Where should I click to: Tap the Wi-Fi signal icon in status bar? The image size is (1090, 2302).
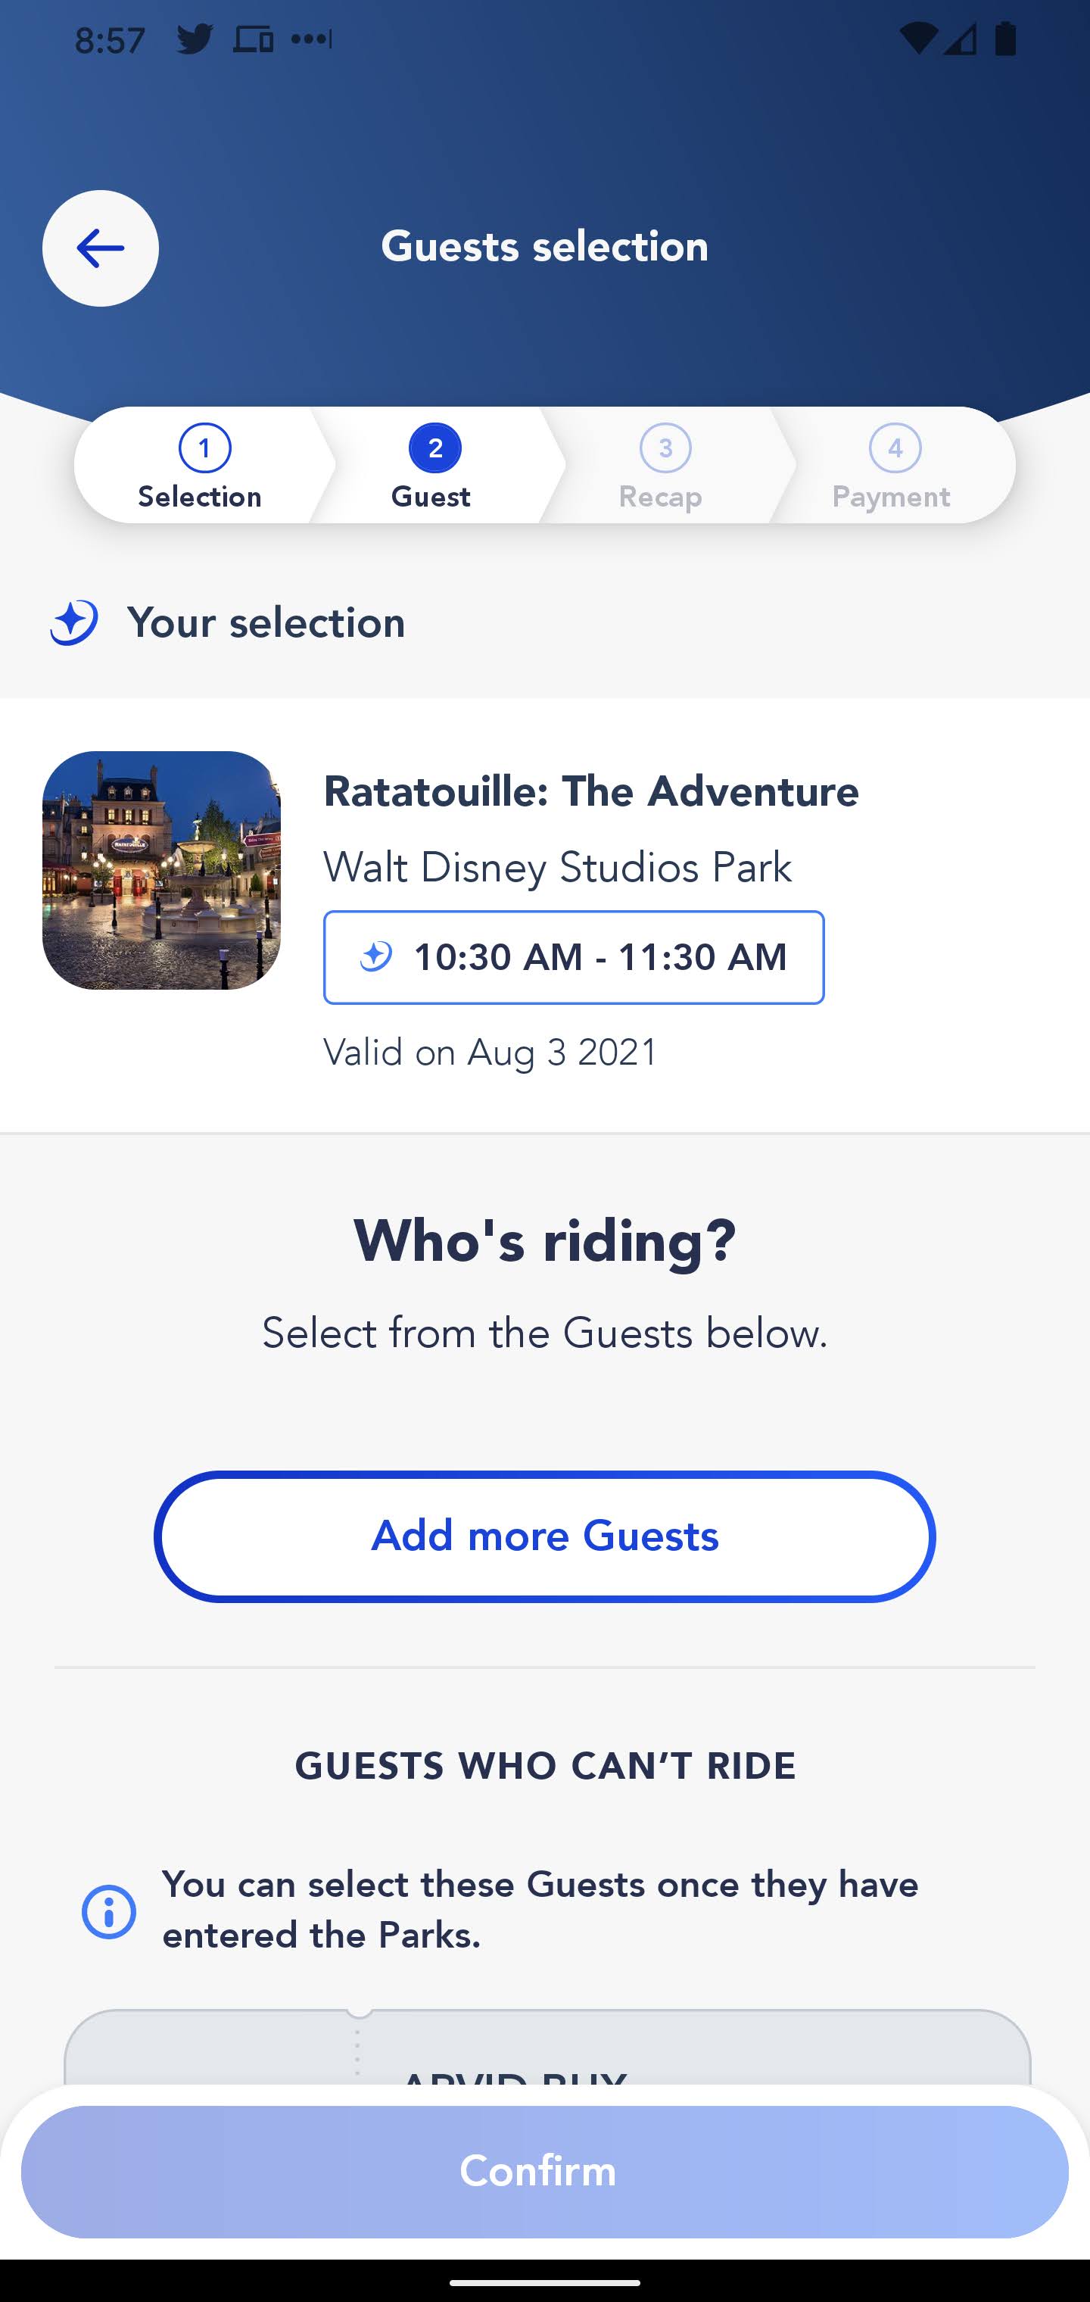(x=917, y=39)
